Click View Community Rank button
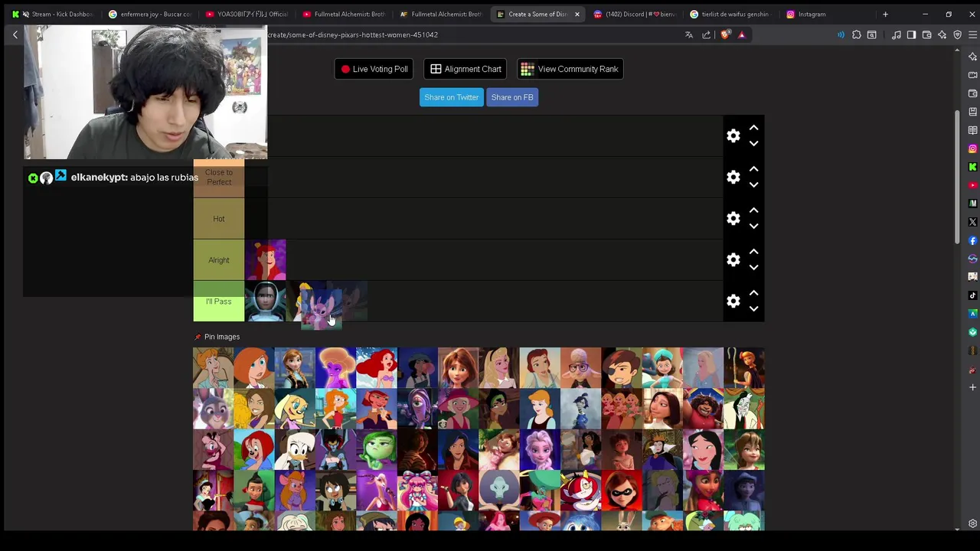 point(570,69)
